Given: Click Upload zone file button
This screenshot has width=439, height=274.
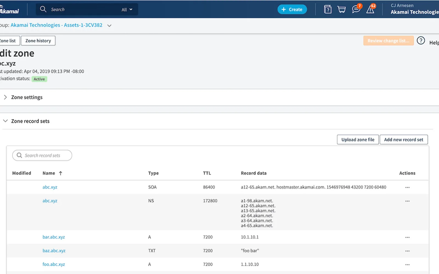Looking at the screenshot, I should pyautogui.click(x=358, y=139).
